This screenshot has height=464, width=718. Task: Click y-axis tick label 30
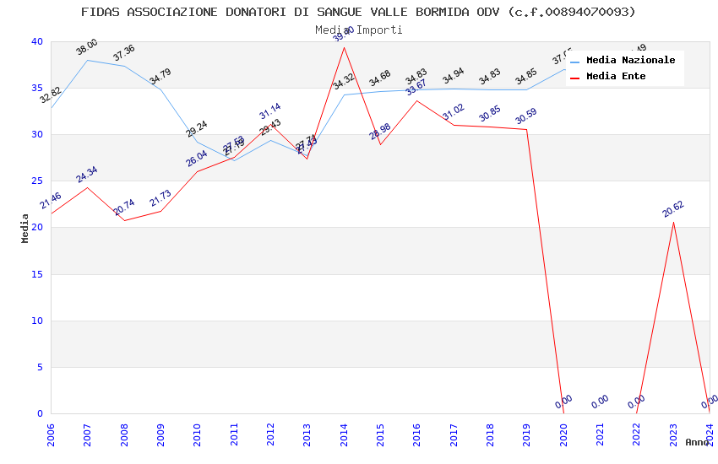tap(37, 134)
